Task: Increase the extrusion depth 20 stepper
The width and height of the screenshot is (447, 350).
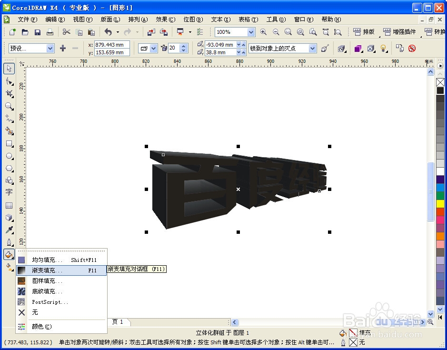Action: pos(183,46)
